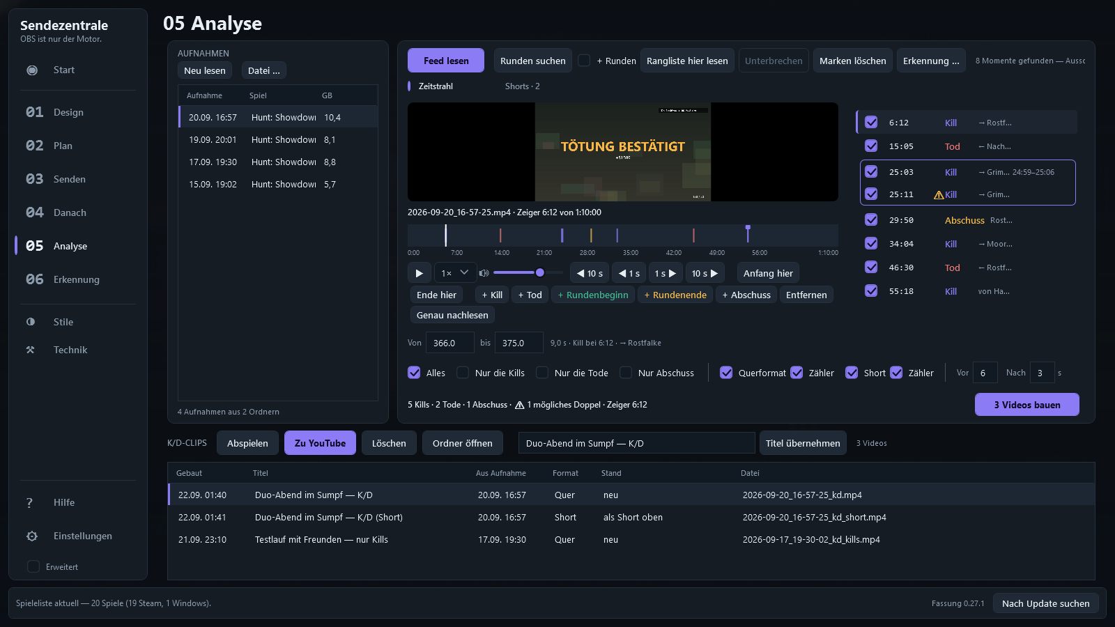Toggle the + Runden checkbox
The height and width of the screenshot is (627, 1115).
[584, 61]
